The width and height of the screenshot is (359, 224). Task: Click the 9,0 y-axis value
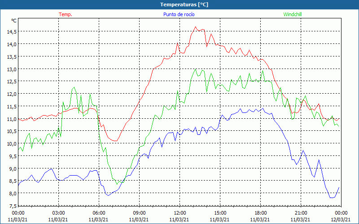pyautogui.click(x=13, y=169)
